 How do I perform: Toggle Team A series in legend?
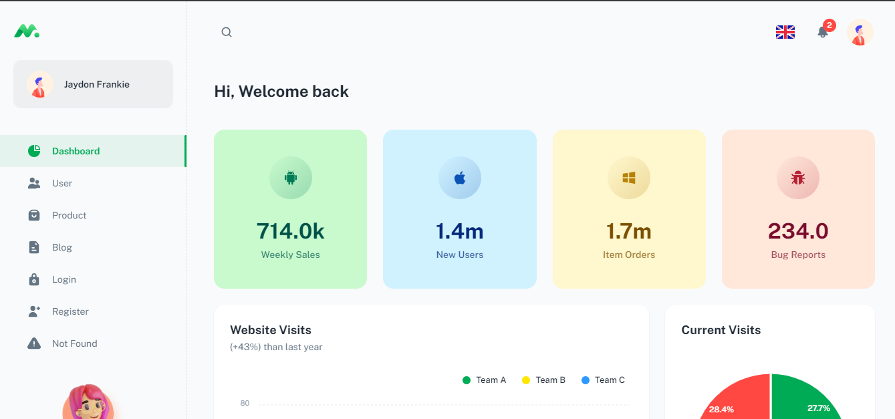point(485,380)
